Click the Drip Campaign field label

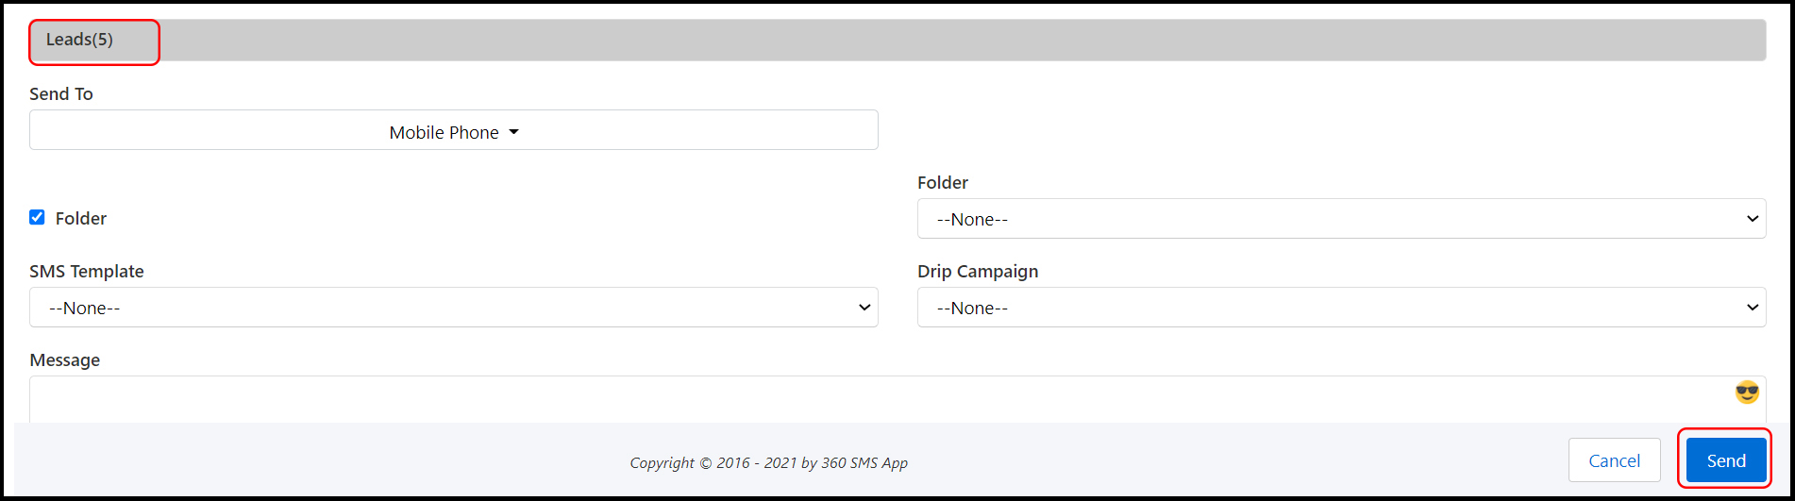[x=978, y=271]
